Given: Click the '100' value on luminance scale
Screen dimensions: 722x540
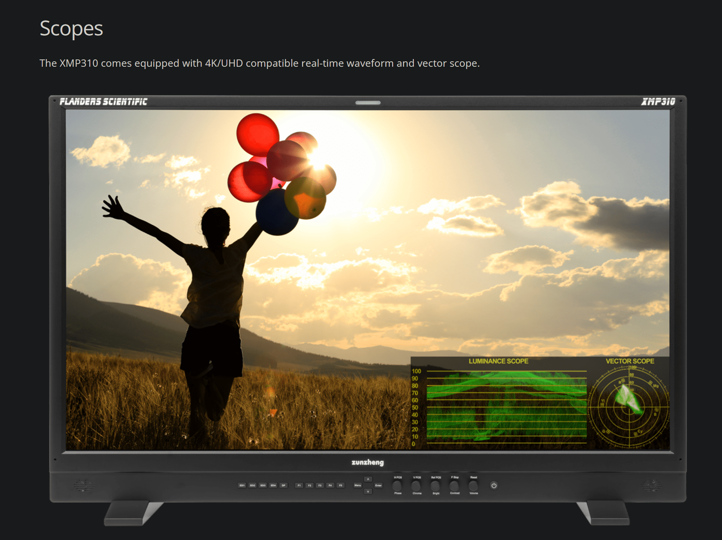Looking at the screenshot, I should [416, 371].
